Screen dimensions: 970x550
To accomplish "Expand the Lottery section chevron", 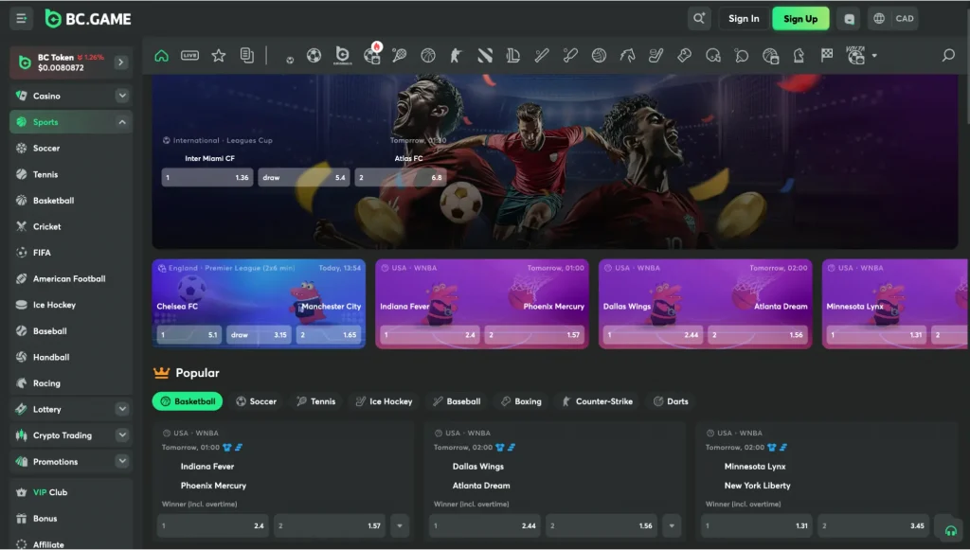I will point(122,409).
